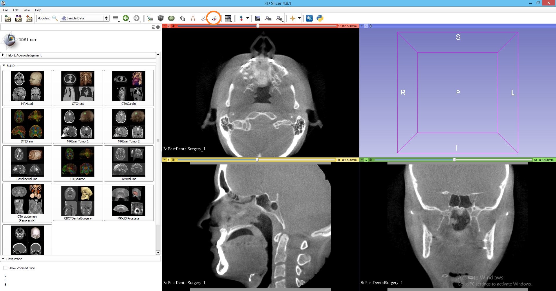Click the restore scene view icon

click(x=279, y=18)
